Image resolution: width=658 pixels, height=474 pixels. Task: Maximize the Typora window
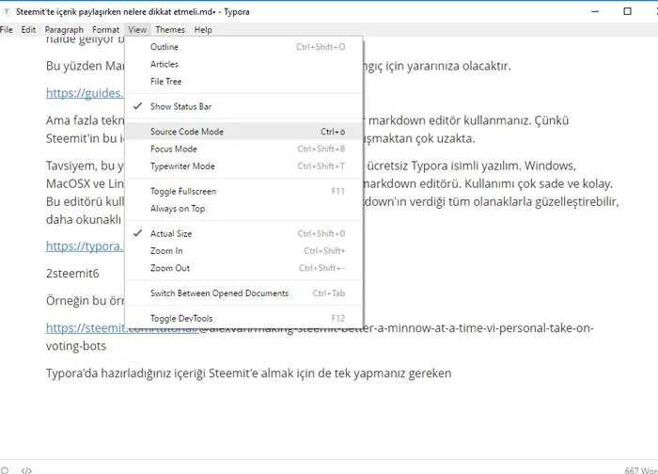pyautogui.click(x=627, y=11)
